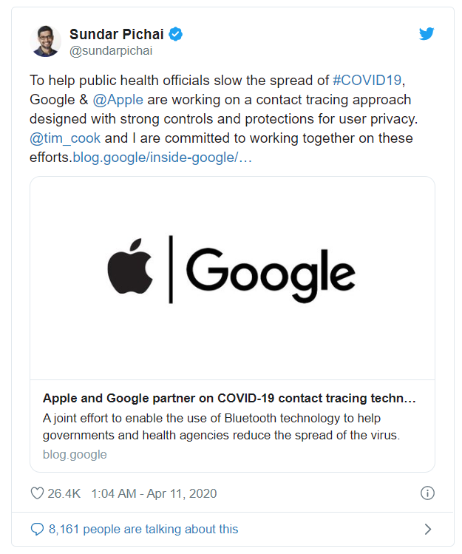The width and height of the screenshot is (462, 554).
Task: Click Sundar Pichai's profile avatar
Action: 46,41
